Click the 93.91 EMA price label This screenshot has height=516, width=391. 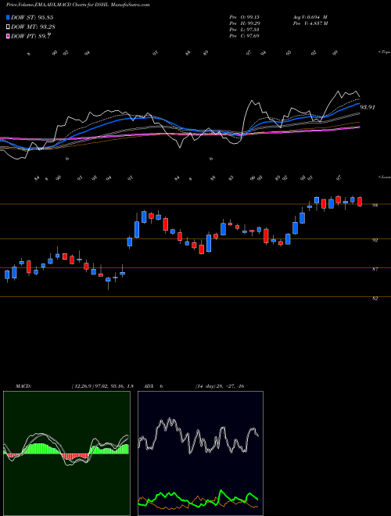368,107
